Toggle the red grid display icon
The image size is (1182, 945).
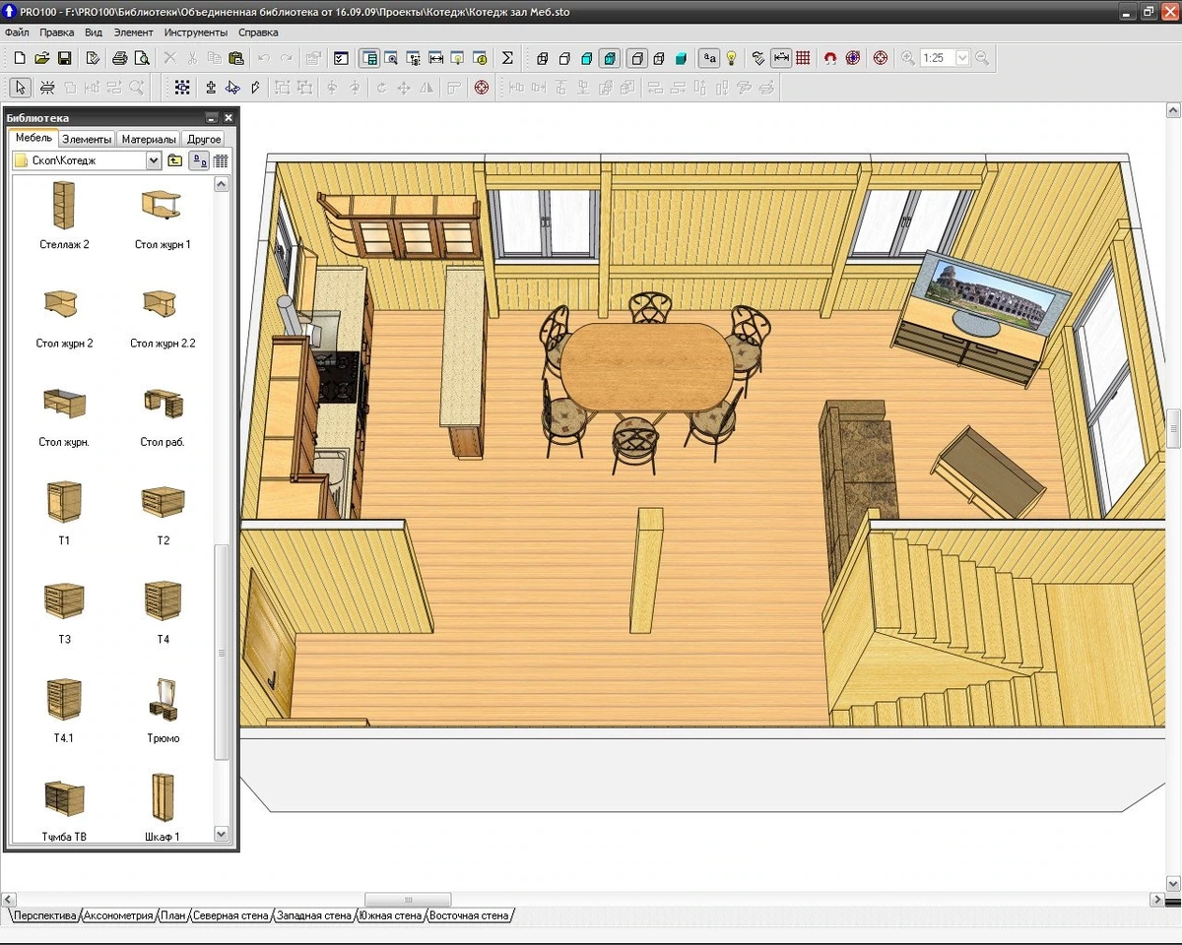tap(803, 58)
